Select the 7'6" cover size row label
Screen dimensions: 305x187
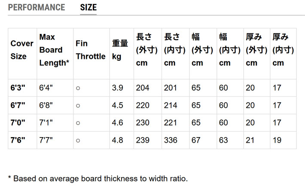(x=18, y=141)
